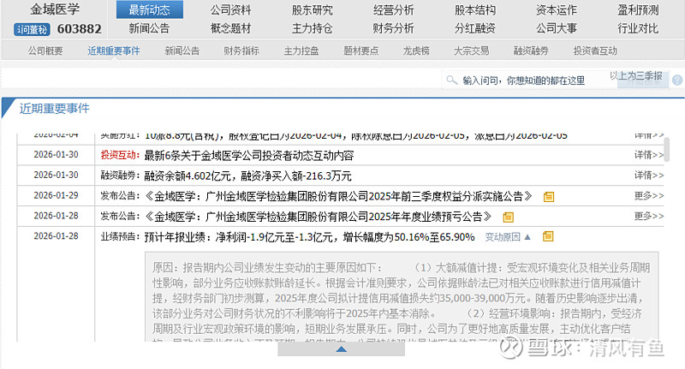Click the magnifier search icon

[451, 80]
